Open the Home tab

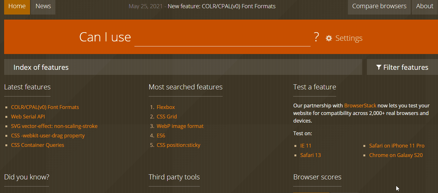[x=17, y=6]
